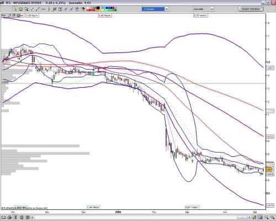Click the chart annotation tool icon

tap(55, 9)
